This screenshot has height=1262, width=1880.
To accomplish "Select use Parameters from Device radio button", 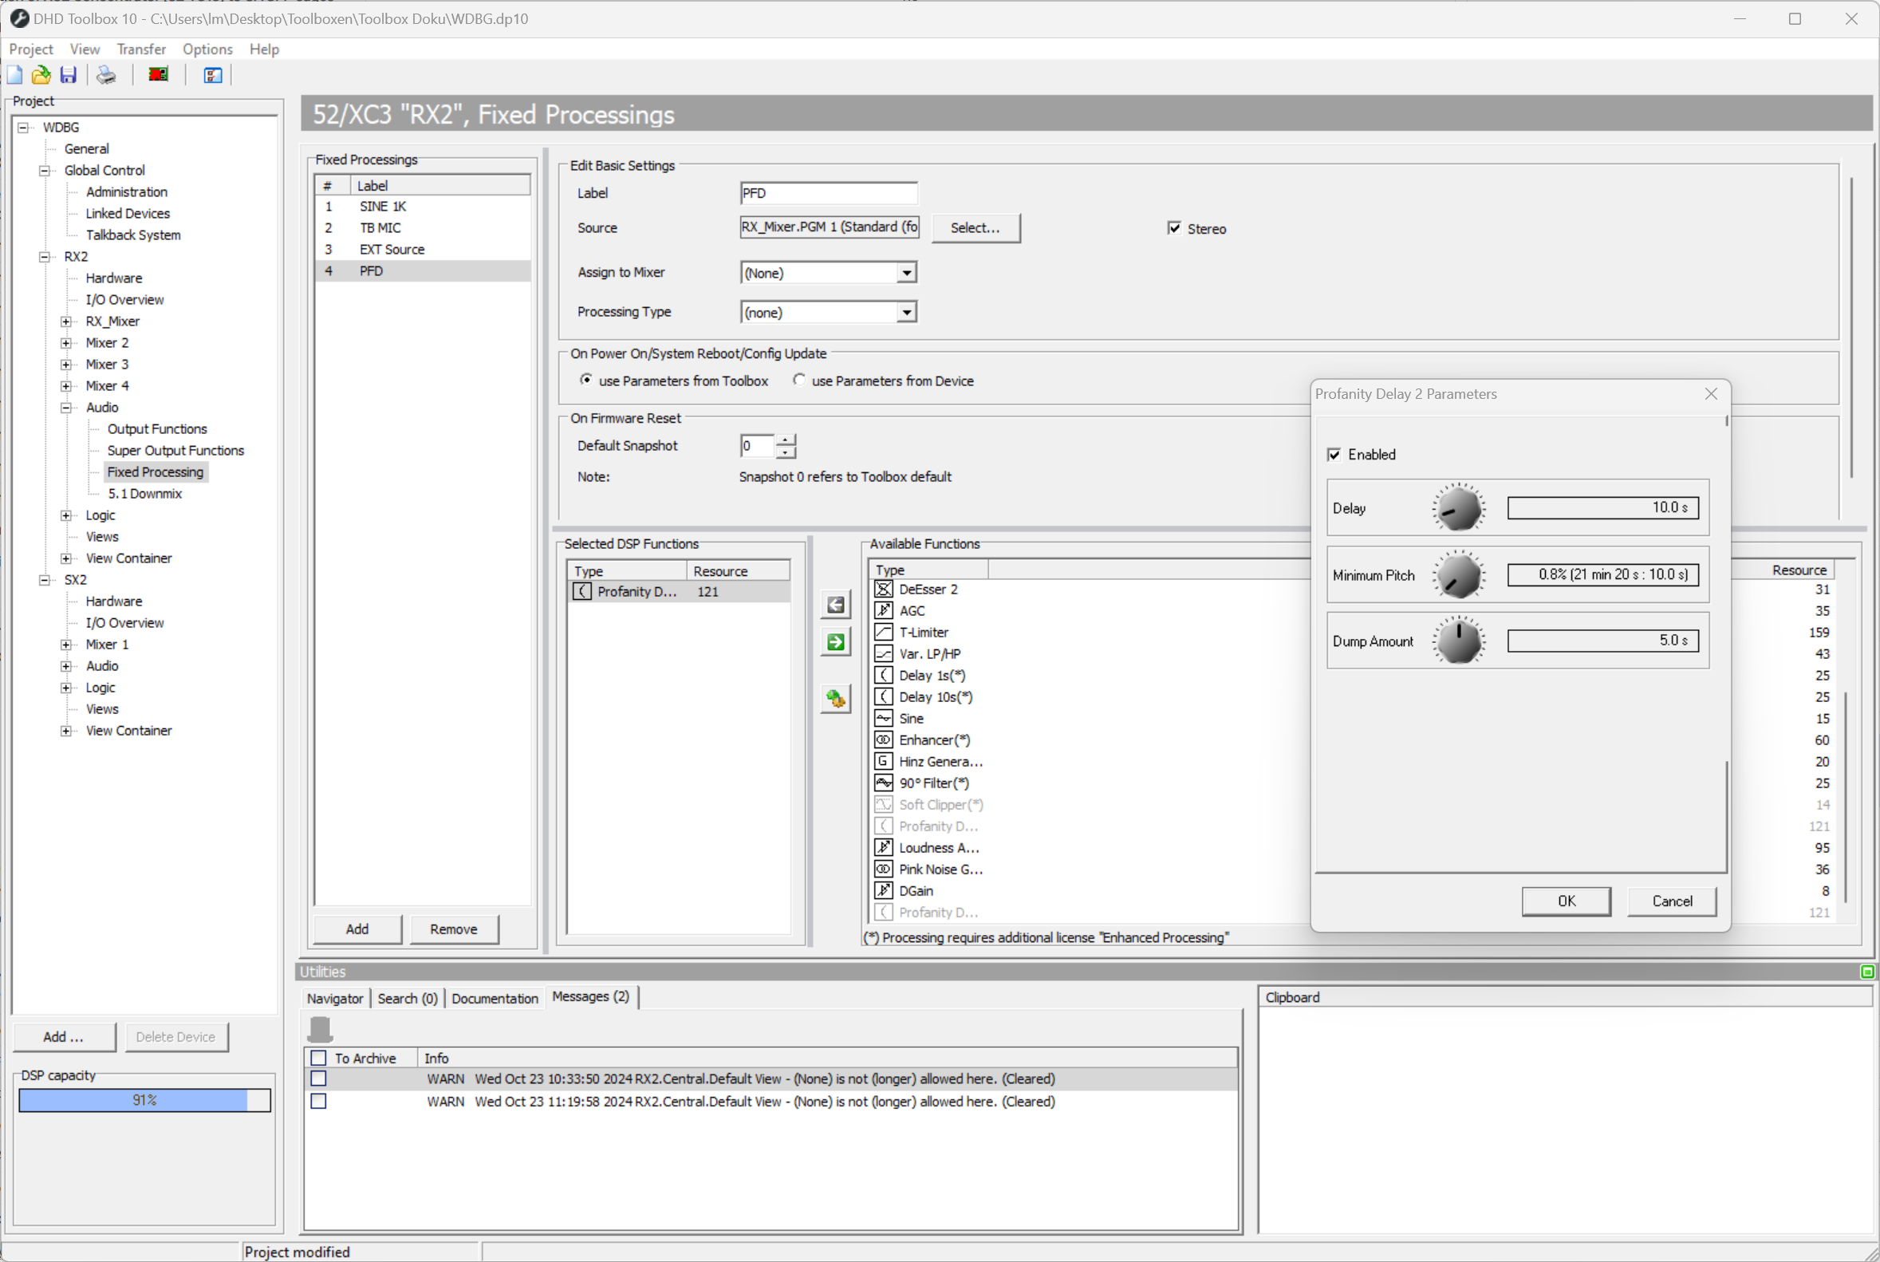I will point(798,380).
